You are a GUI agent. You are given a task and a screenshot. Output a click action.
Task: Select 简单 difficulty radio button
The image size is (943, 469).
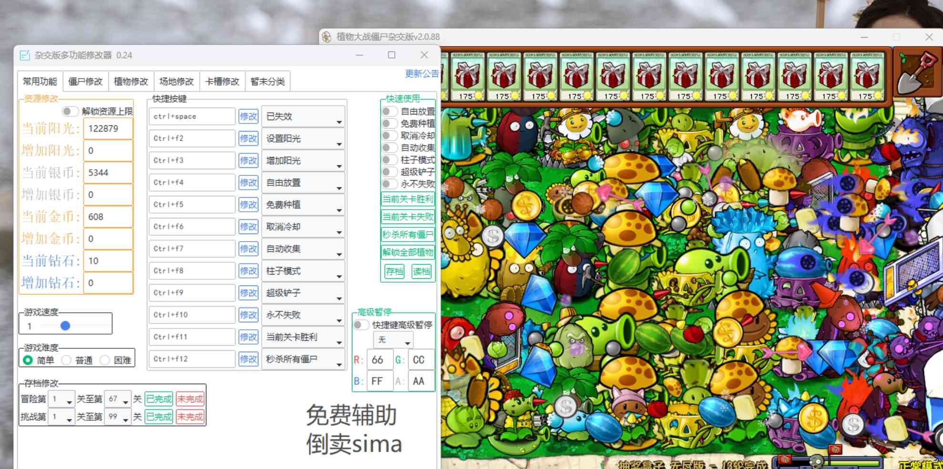coord(28,360)
